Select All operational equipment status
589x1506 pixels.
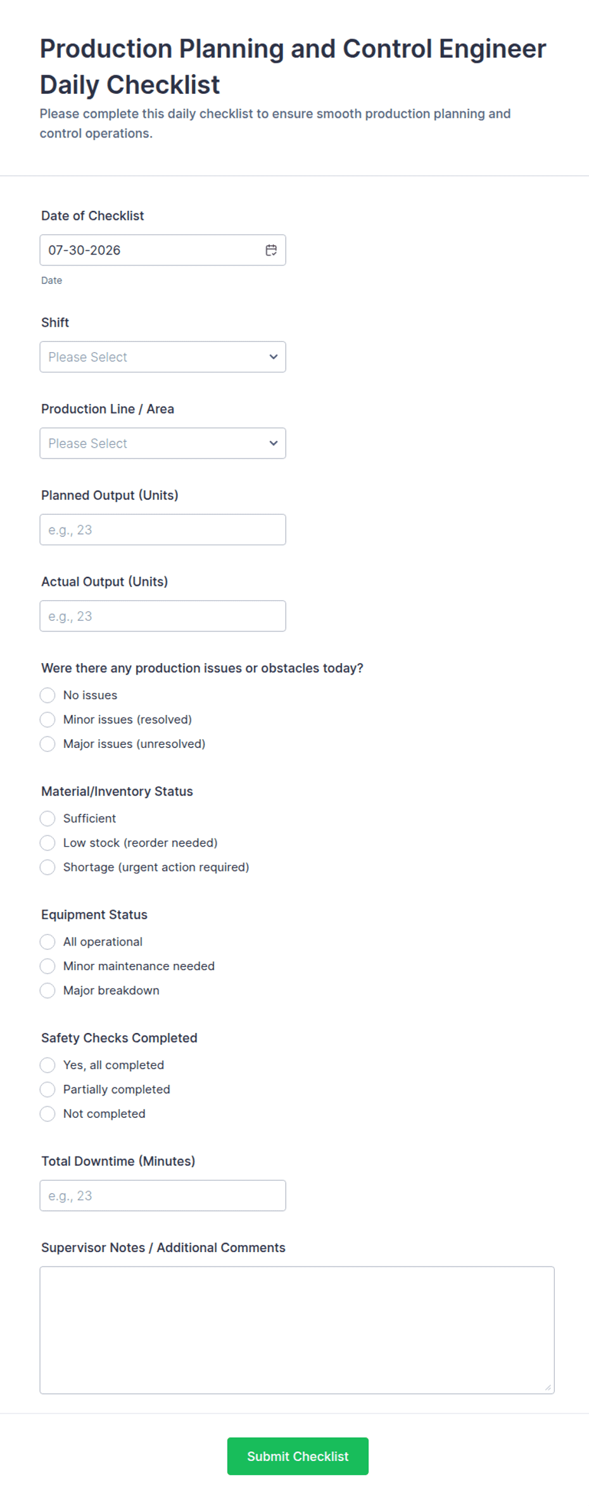pyautogui.click(x=47, y=942)
